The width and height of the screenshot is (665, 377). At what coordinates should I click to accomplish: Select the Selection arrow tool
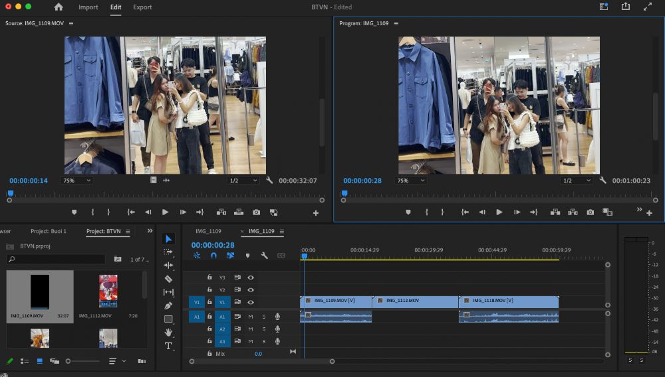pos(168,239)
